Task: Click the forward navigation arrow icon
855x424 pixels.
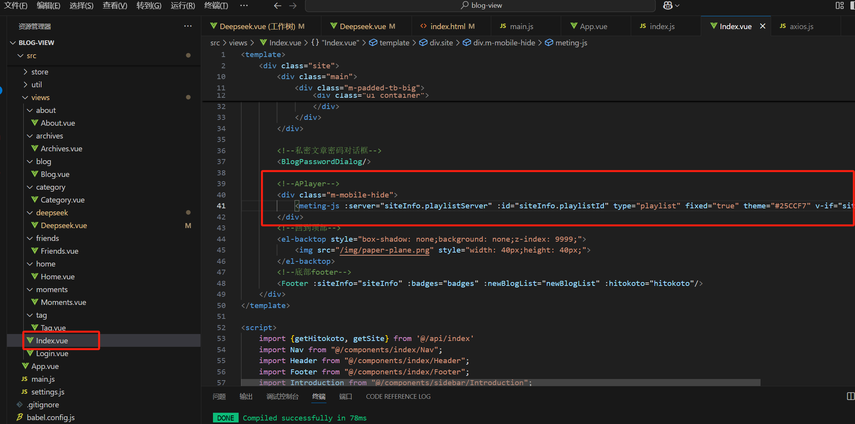Action: click(x=293, y=5)
